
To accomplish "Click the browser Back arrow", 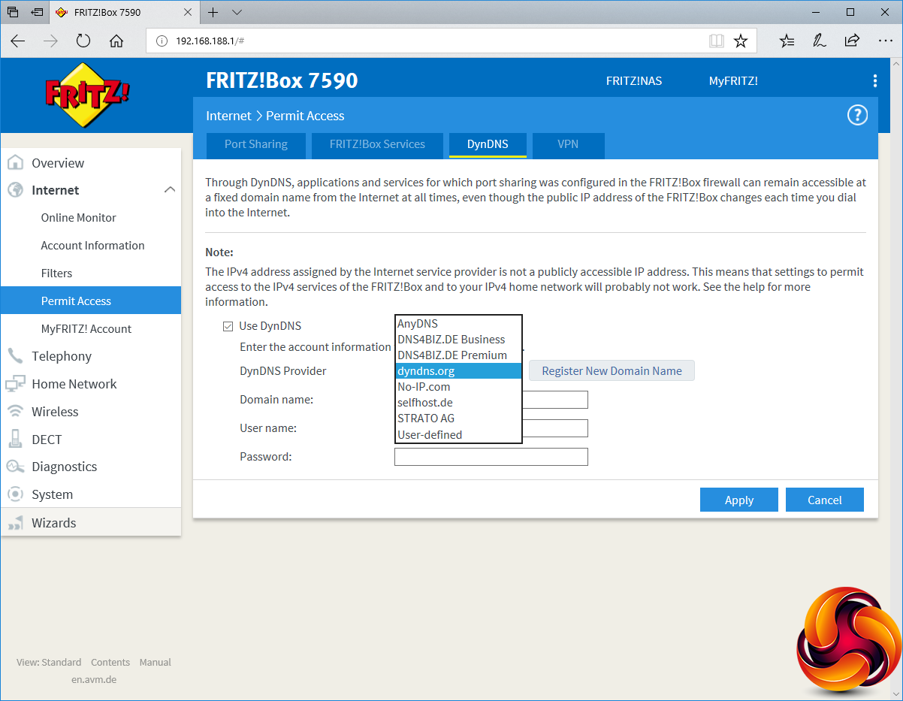I will [18, 41].
